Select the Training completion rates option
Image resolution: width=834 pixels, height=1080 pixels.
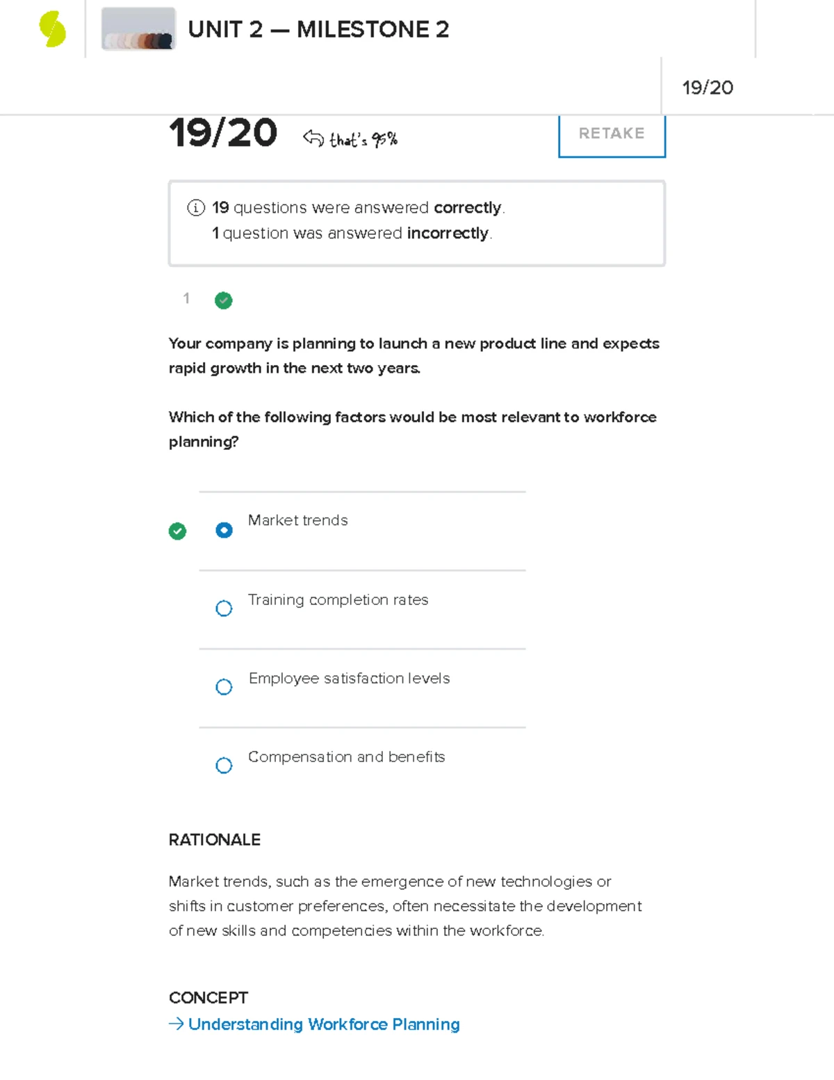pyautogui.click(x=224, y=608)
